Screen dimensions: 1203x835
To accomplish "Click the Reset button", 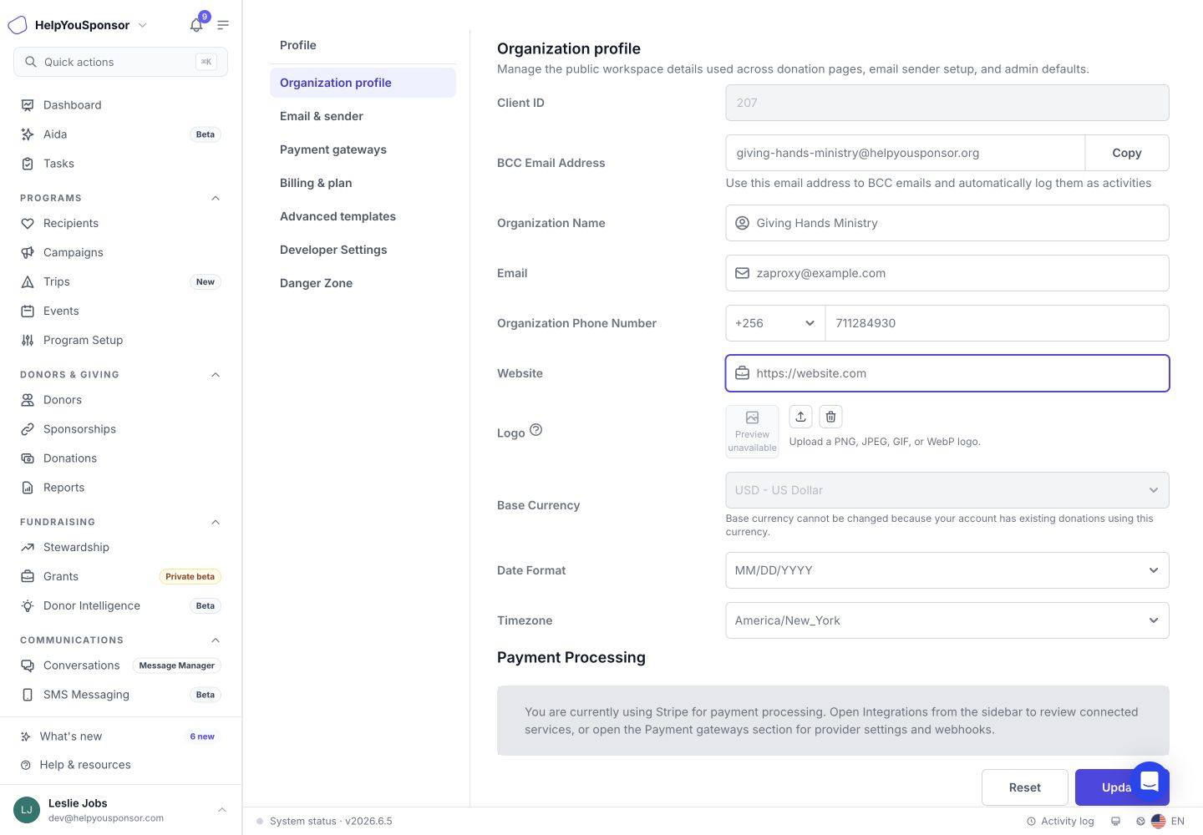I will coord(1025,787).
